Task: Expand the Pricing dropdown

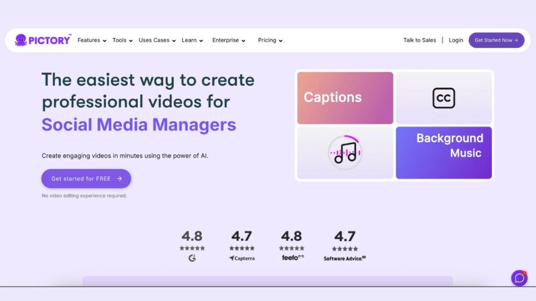Action: coord(270,40)
